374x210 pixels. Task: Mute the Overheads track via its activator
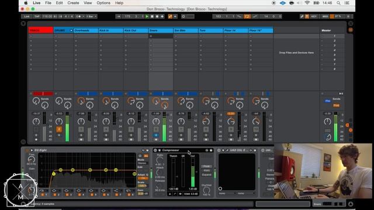(81, 129)
